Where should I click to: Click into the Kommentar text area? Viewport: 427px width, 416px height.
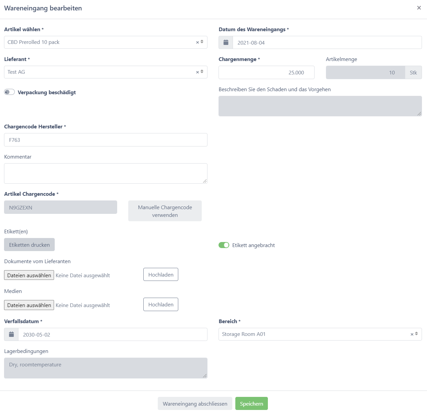[105, 173]
